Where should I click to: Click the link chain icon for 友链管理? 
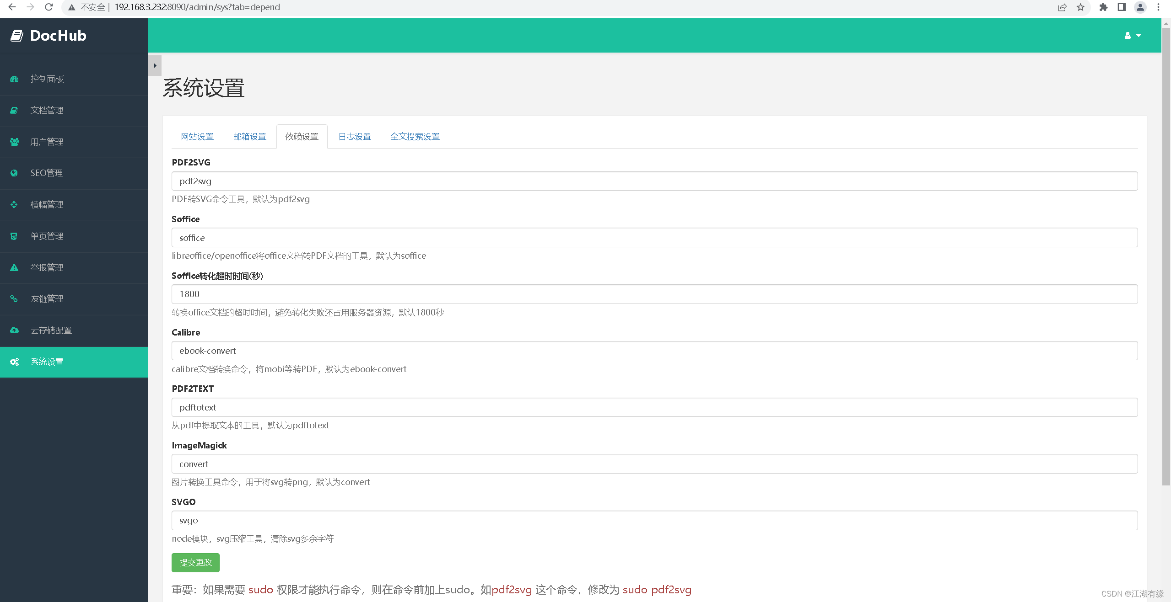pos(14,298)
